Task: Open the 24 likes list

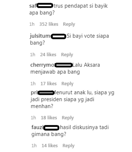Action: pos(48,55)
